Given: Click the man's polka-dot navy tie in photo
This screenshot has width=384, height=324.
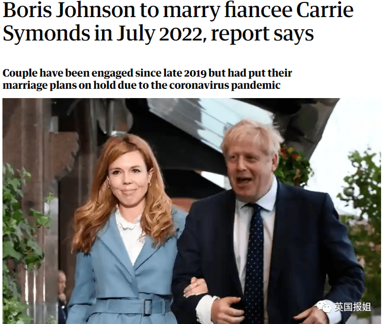Looking at the screenshot, I should click(x=254, y=259).
